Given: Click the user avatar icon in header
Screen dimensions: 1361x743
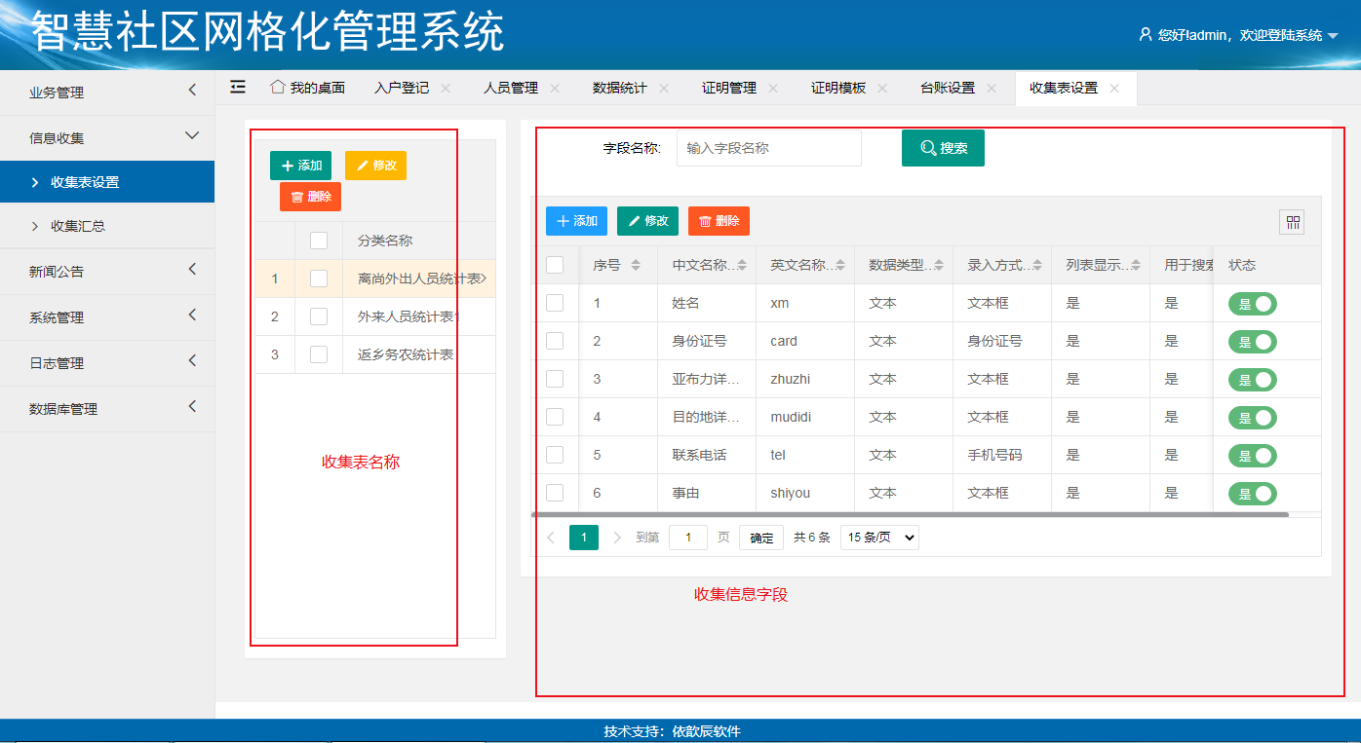Looking at the screenshot, I should 1145,34.
